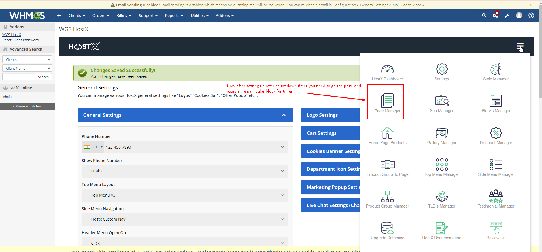The image size is (542, 252).
Task: Click the HostX hamburger menu icon
Action: click(x=520, y=46)
